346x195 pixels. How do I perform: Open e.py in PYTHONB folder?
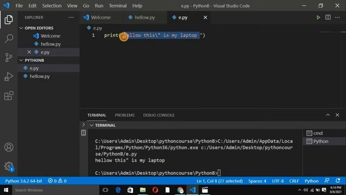coord(49,68)
